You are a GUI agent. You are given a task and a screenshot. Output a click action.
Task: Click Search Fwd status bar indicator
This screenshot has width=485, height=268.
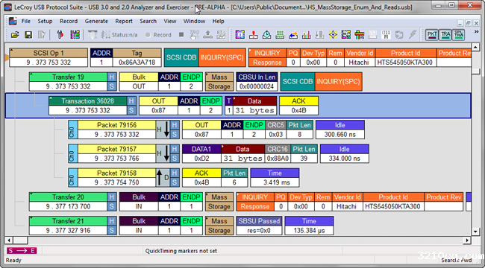[456, 260]
